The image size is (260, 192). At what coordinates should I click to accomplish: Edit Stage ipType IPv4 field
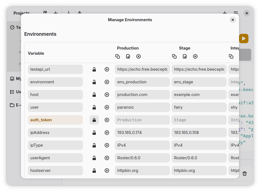coord(199,145)
